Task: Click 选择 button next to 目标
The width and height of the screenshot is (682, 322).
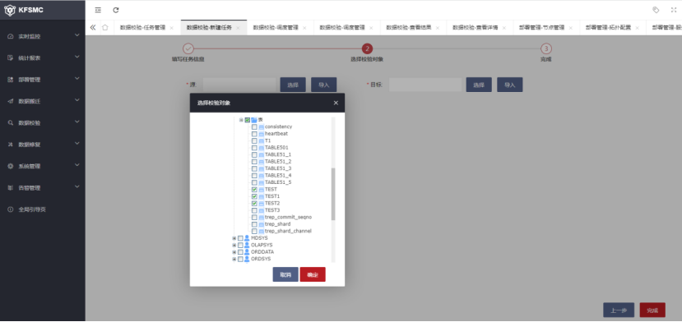Action: point(479,85)
